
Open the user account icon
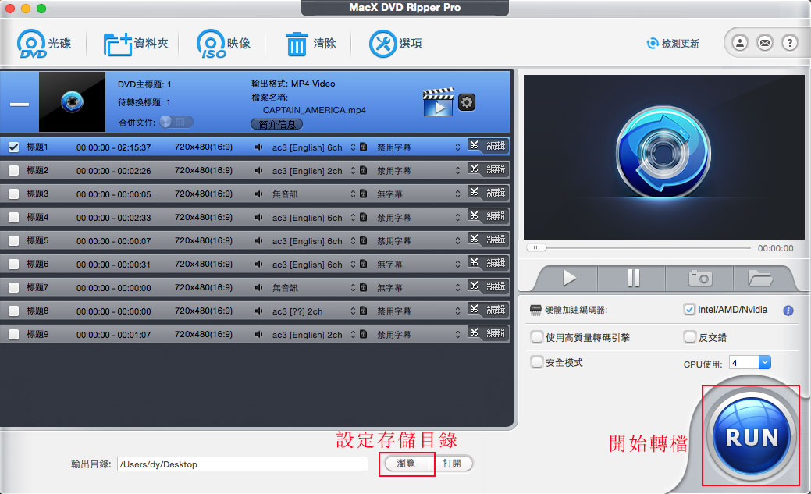click(x=740, y=43)
